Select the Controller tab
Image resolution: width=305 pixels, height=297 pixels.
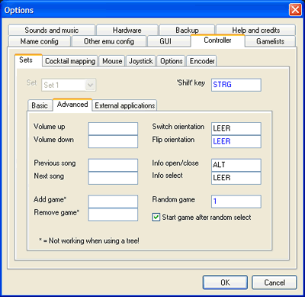click(x=217, y=40)
